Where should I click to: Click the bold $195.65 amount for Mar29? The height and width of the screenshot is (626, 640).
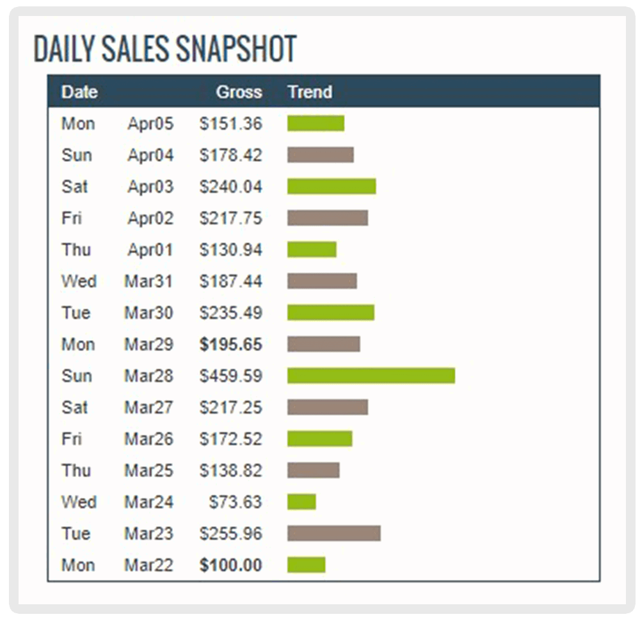[x=230, y=344]
